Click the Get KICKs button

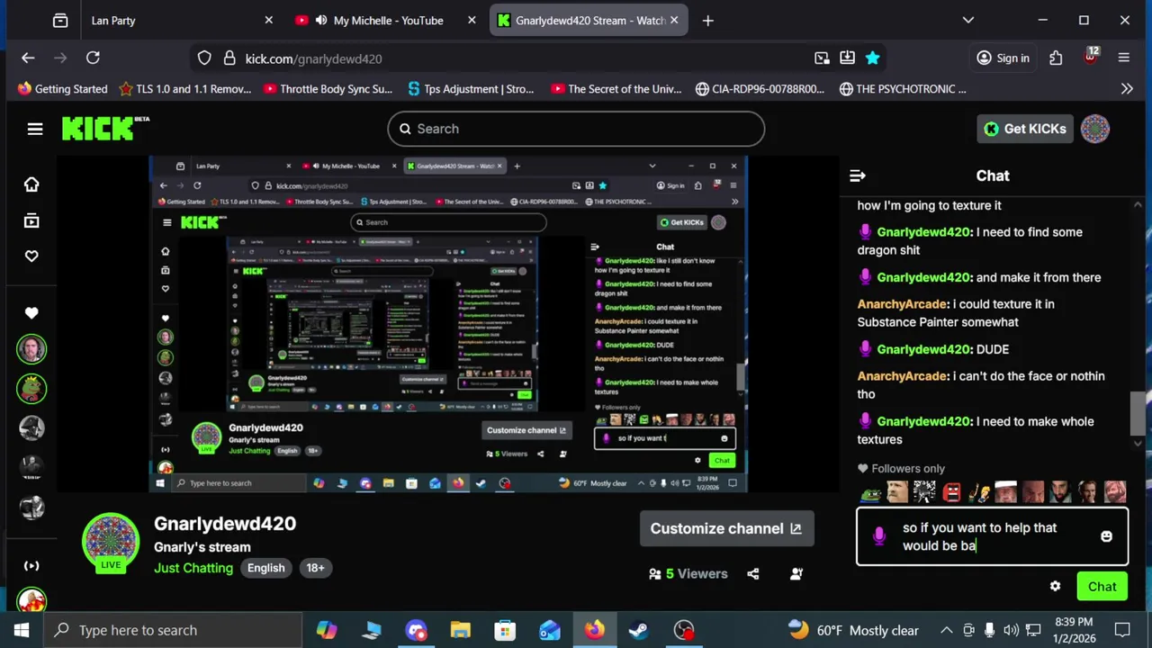pos(1025,129)
